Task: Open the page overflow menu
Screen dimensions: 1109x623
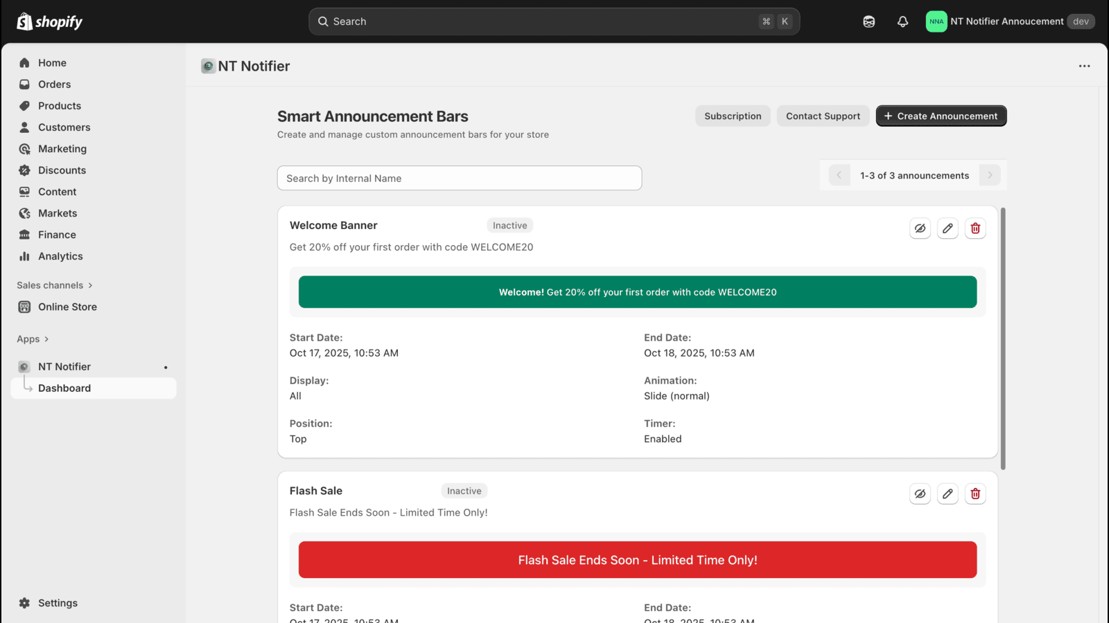Action: [1083, 66]
